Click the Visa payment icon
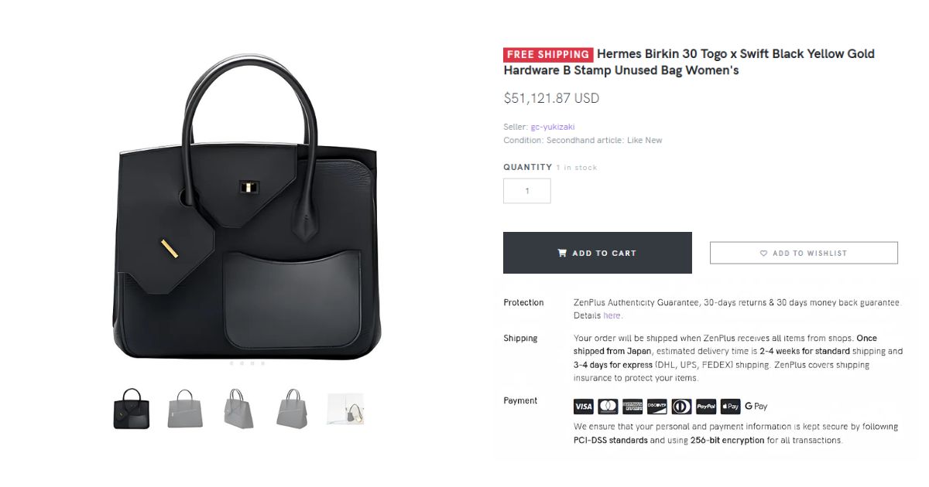Viewport: 929px width, 487px height. point(584,407)
